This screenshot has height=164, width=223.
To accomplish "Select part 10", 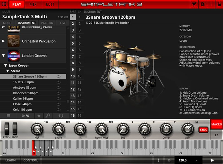I will (73, 76).
